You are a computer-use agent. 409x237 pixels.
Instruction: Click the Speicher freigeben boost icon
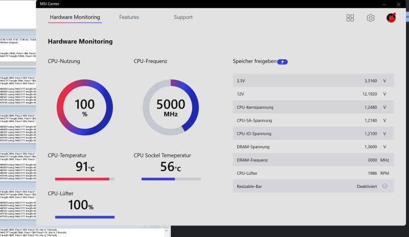(x=282, y=62)
